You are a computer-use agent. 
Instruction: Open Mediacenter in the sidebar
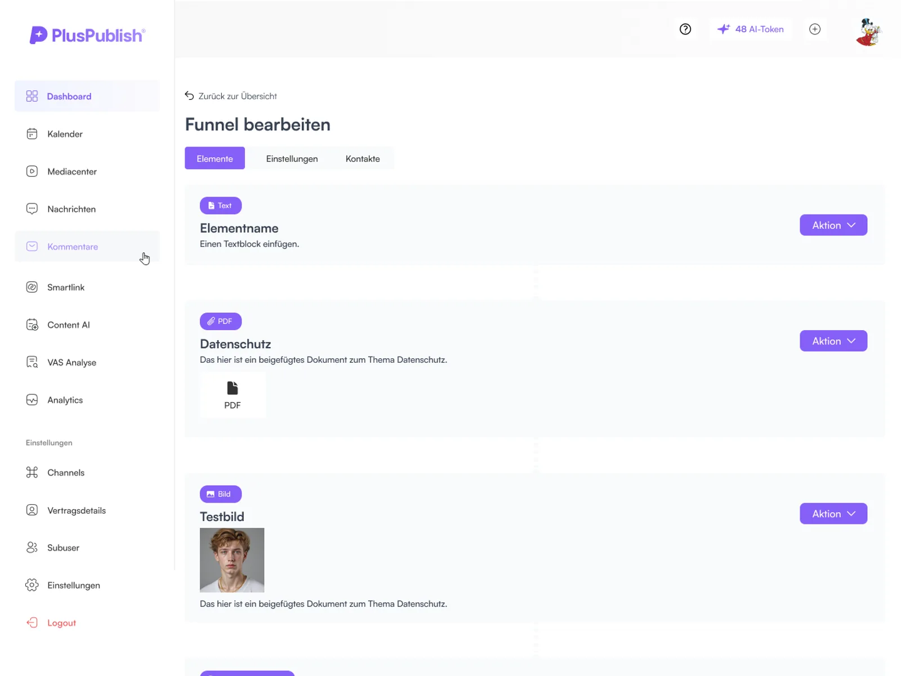[87, 171]
